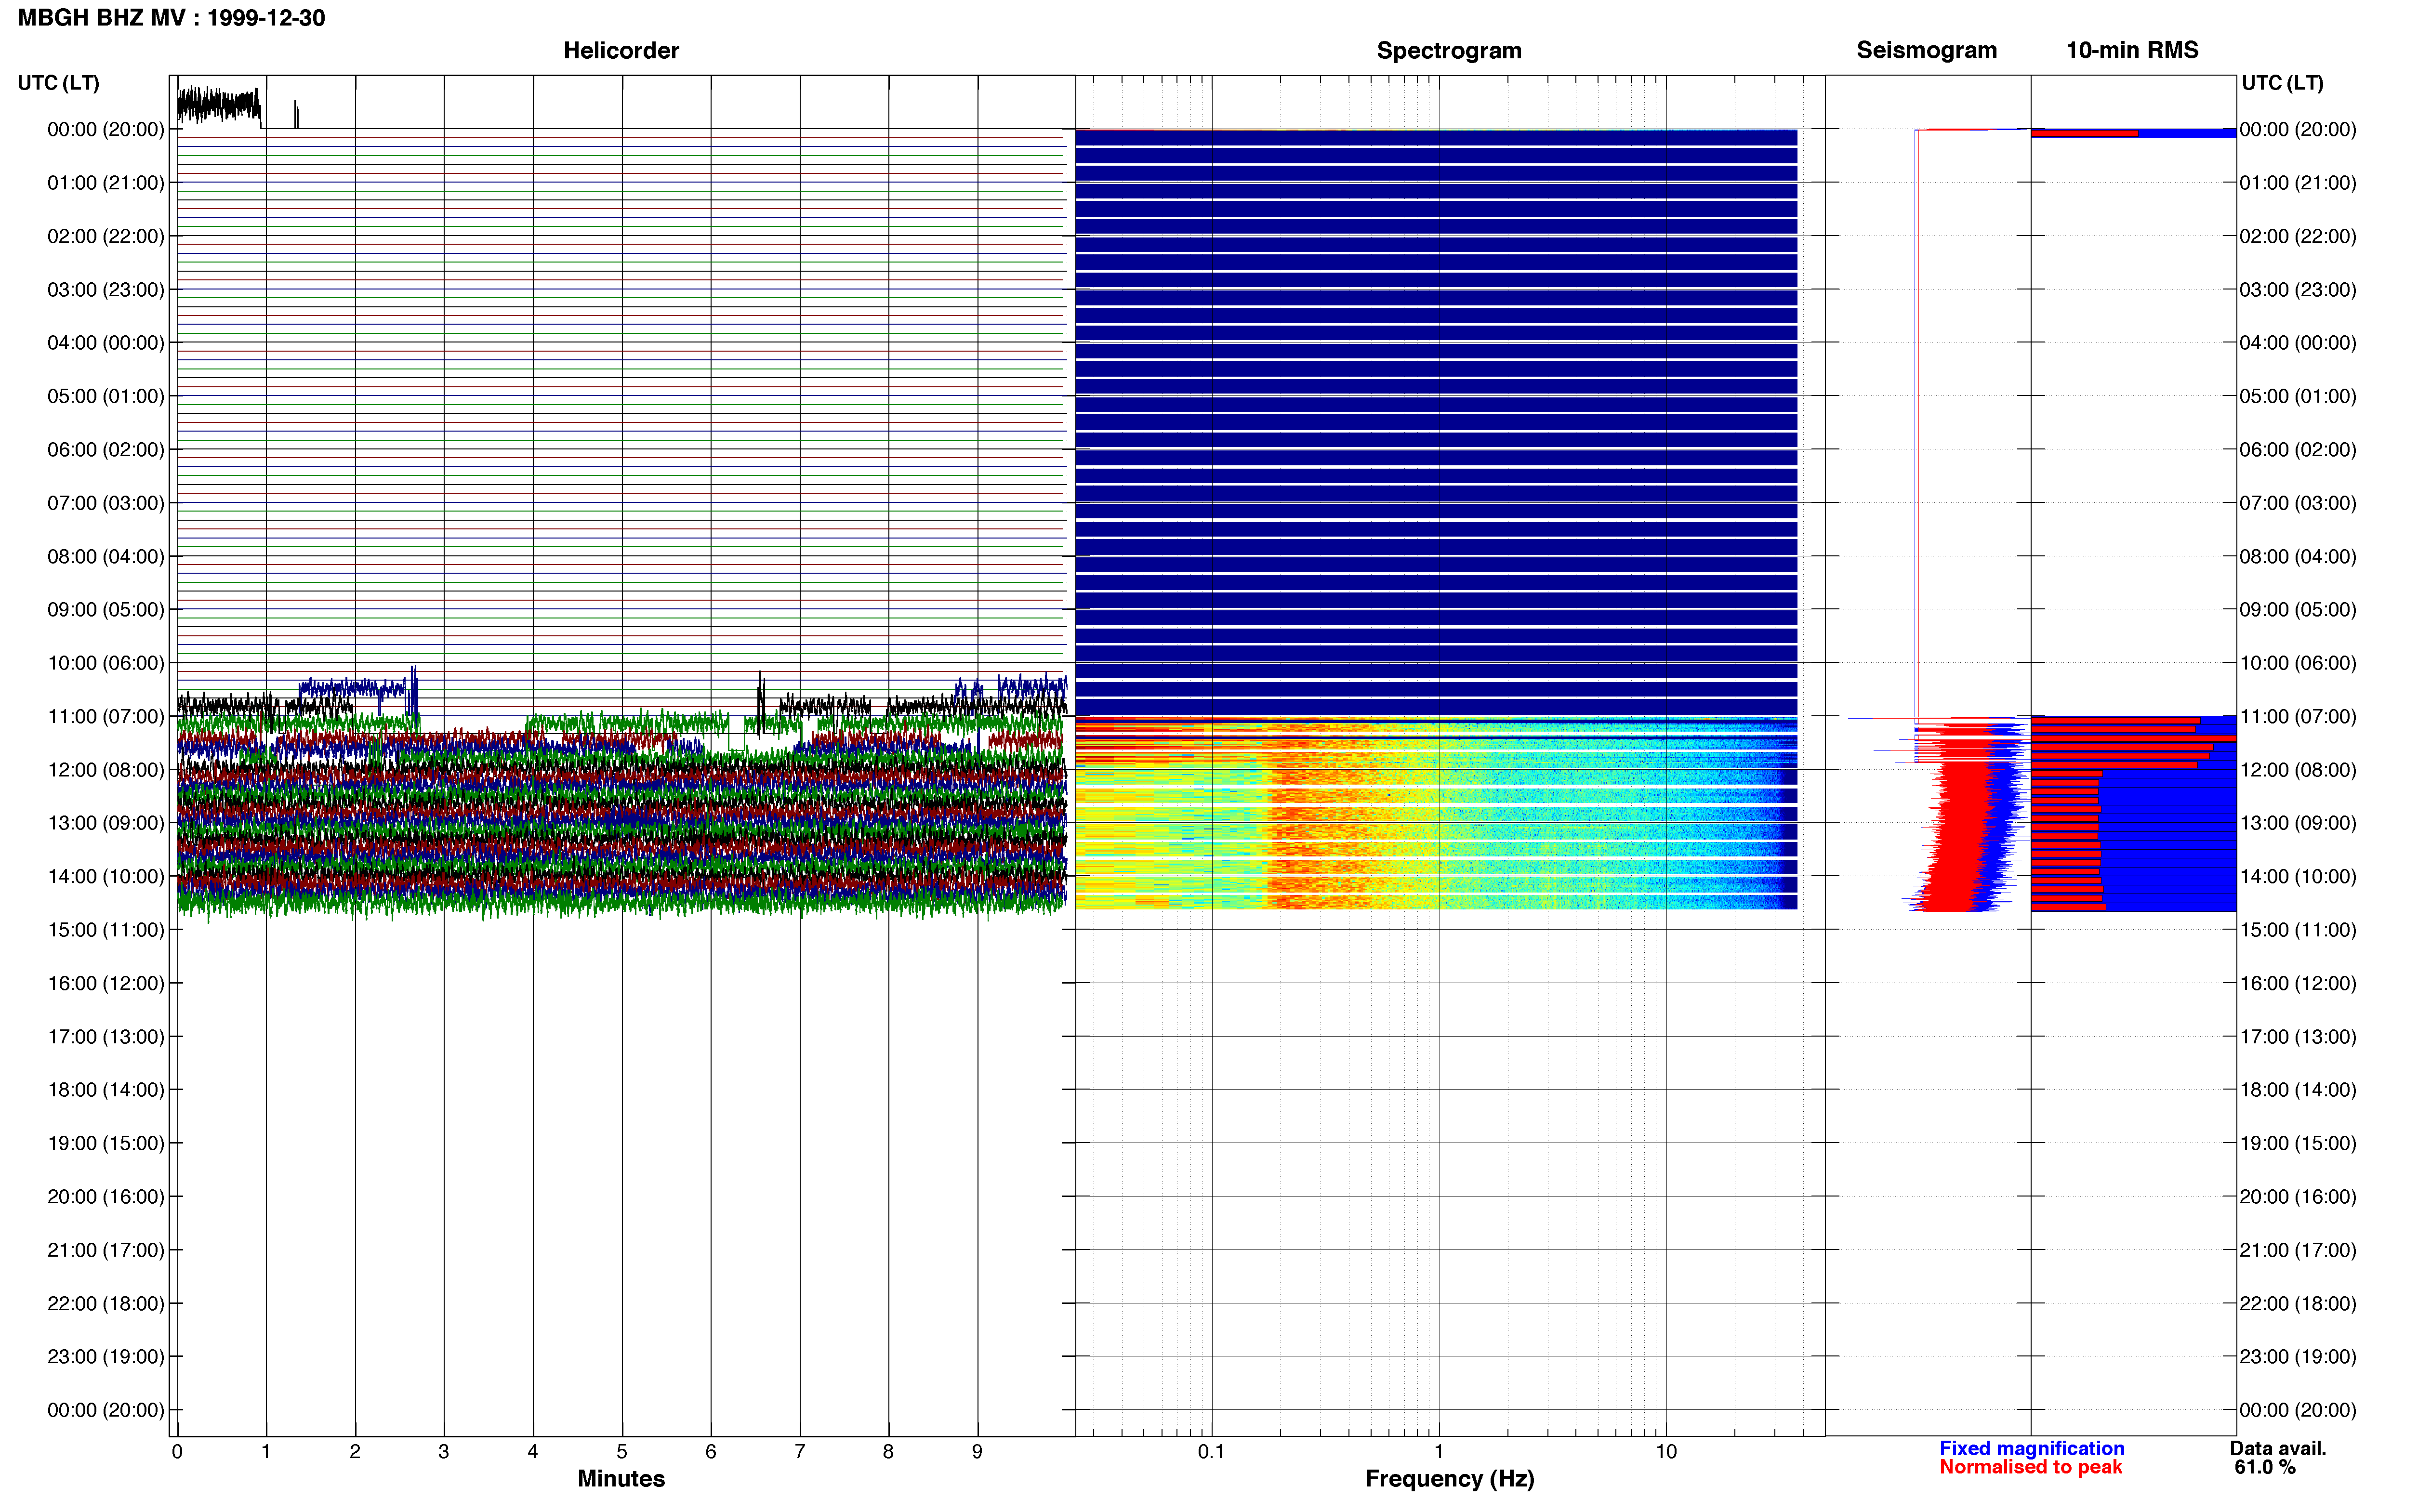
Task: Click the black trace burst above the 00:00 helicorder line
Action: click(x=220, y=105)
